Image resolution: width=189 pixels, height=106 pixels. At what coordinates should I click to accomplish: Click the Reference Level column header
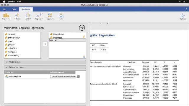point(57,72)
